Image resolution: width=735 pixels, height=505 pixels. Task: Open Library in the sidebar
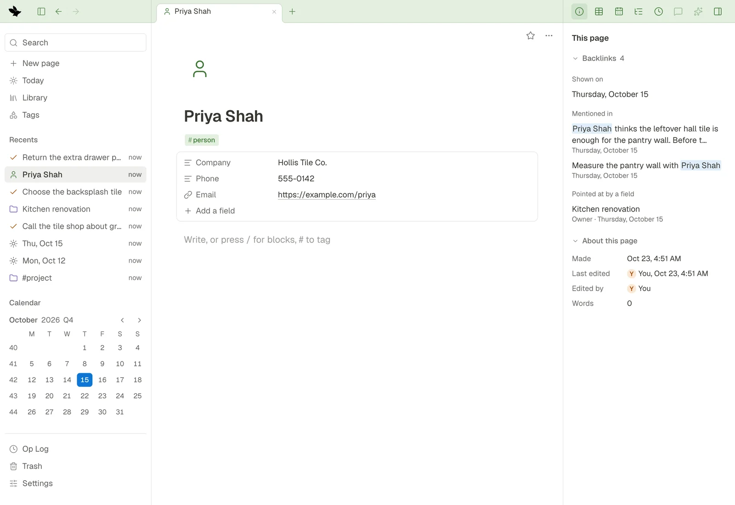75,98
